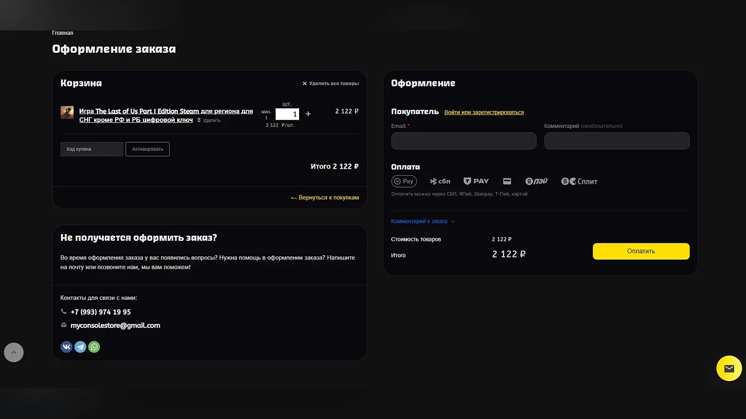Pick the T-Pay payment option
746x419 pixels.
(476, 181)
